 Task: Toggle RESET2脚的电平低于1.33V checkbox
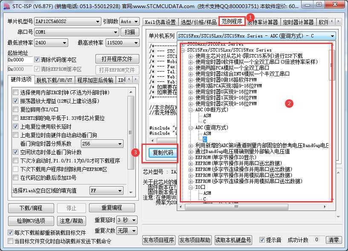15,118
